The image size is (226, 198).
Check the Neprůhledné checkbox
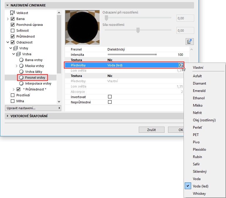coord(110,102)
